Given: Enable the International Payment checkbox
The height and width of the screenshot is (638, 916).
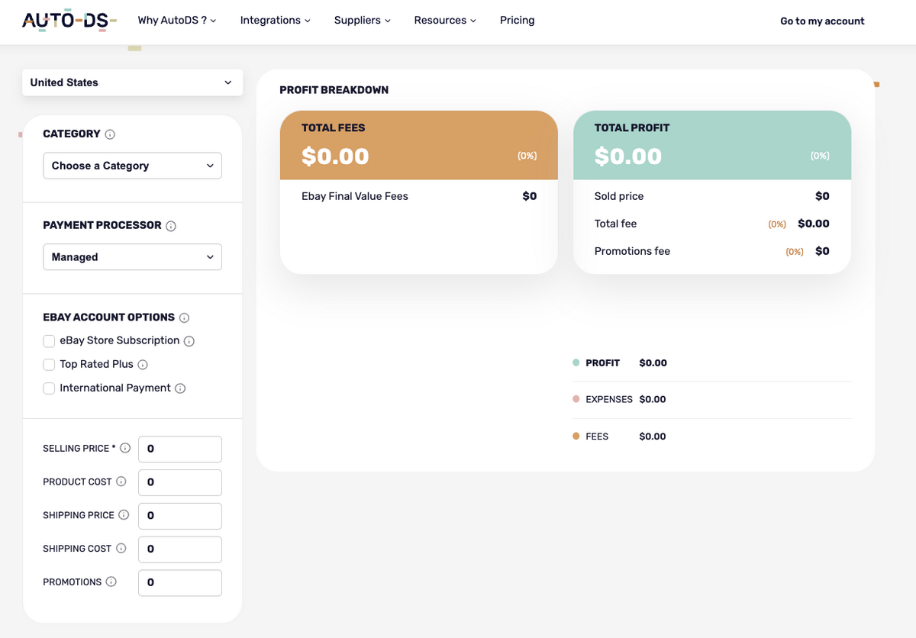Looking at the screenshot, I should coord(49,388).
